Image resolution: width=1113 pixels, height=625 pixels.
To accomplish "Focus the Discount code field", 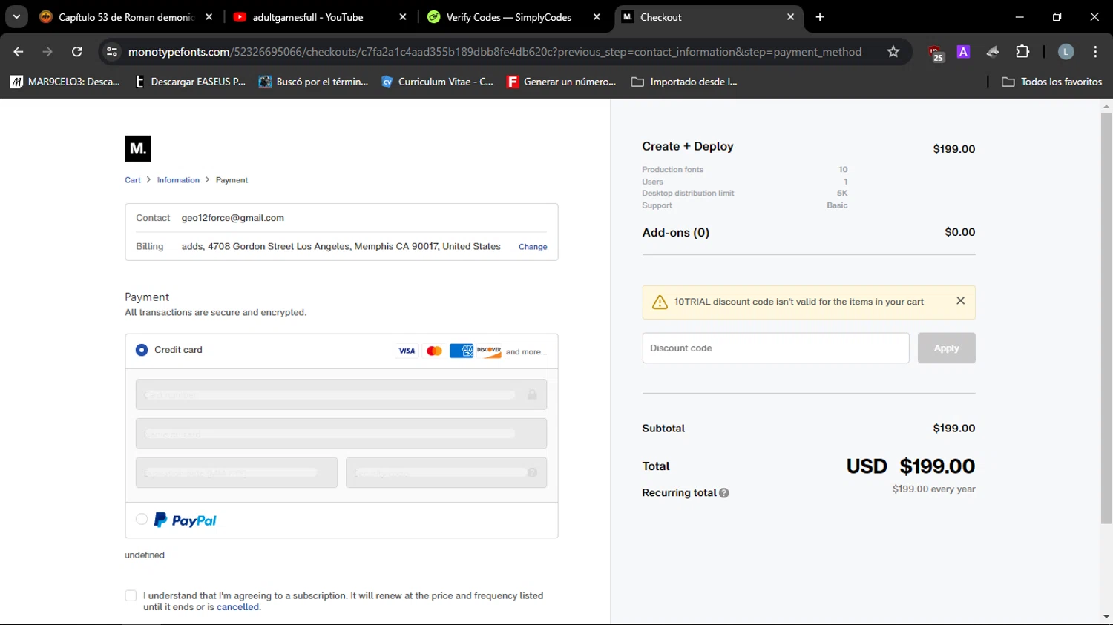I will tap(775, 348).
